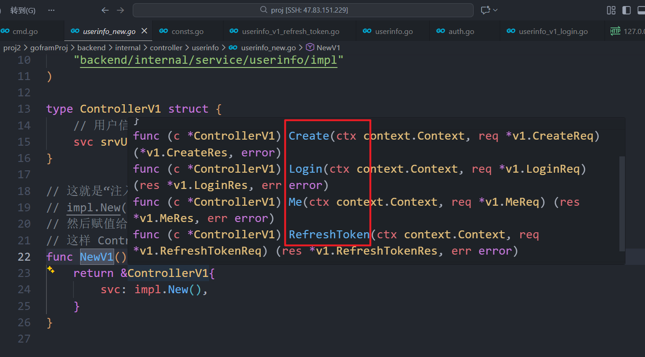The height and width of the screenshot is (357, 645).
Task: Select goframProj in the breadcrumb
Action: (49, 47)
